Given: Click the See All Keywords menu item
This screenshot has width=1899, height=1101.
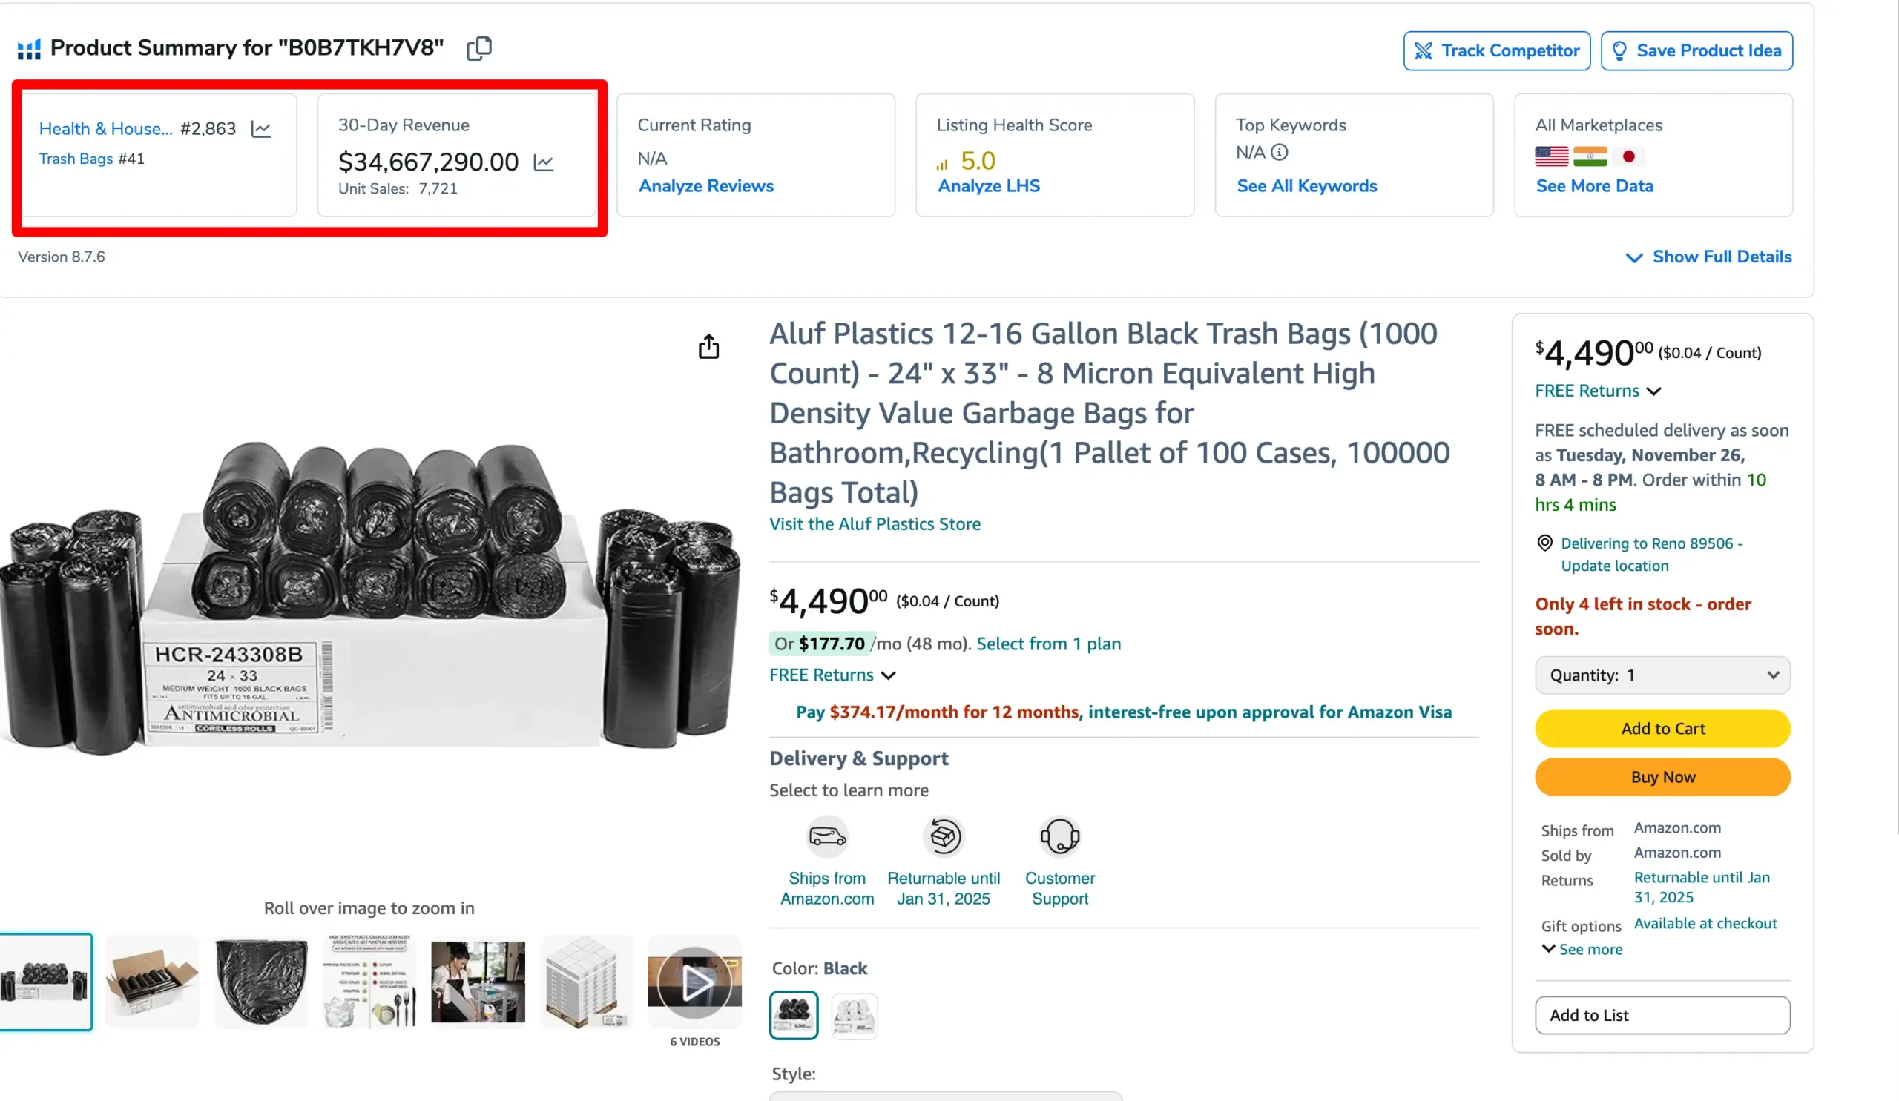Looking at the screenshot, I should pos(1306,185).
